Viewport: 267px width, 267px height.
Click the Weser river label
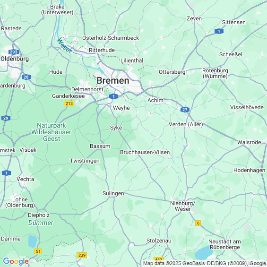point(64,45)
